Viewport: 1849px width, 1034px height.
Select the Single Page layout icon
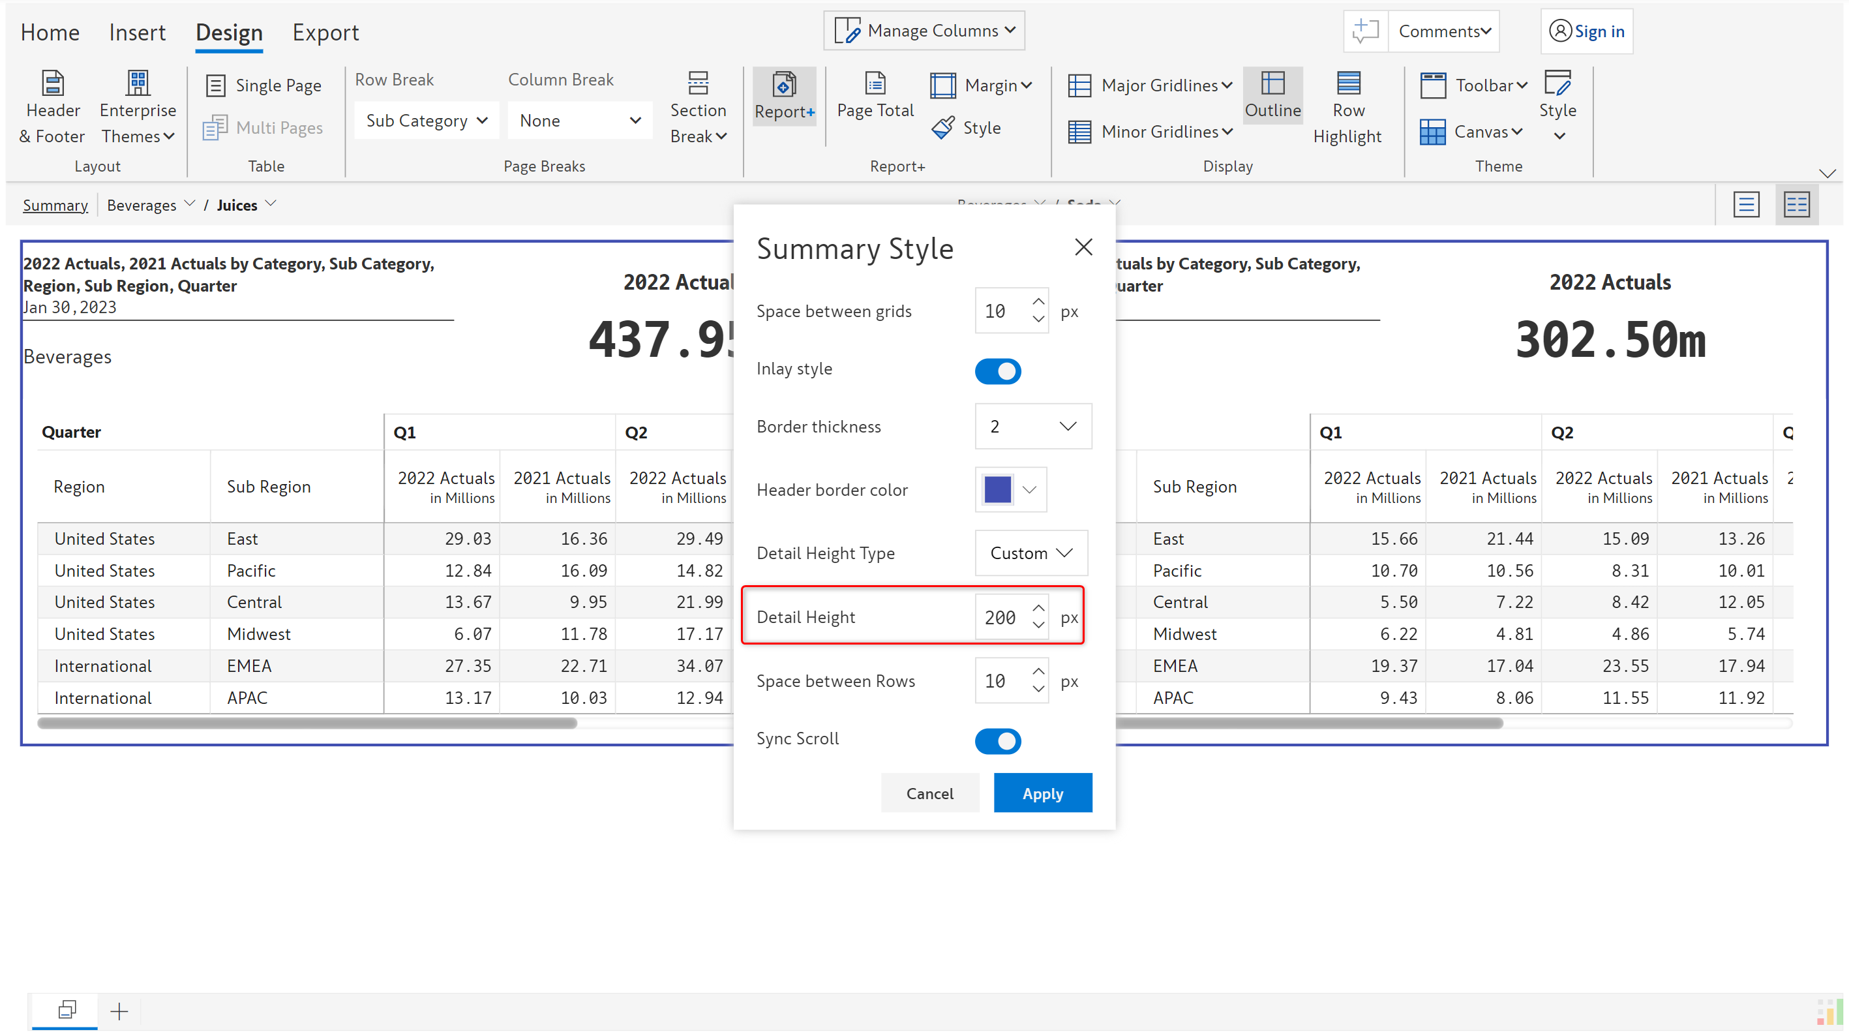215,85
